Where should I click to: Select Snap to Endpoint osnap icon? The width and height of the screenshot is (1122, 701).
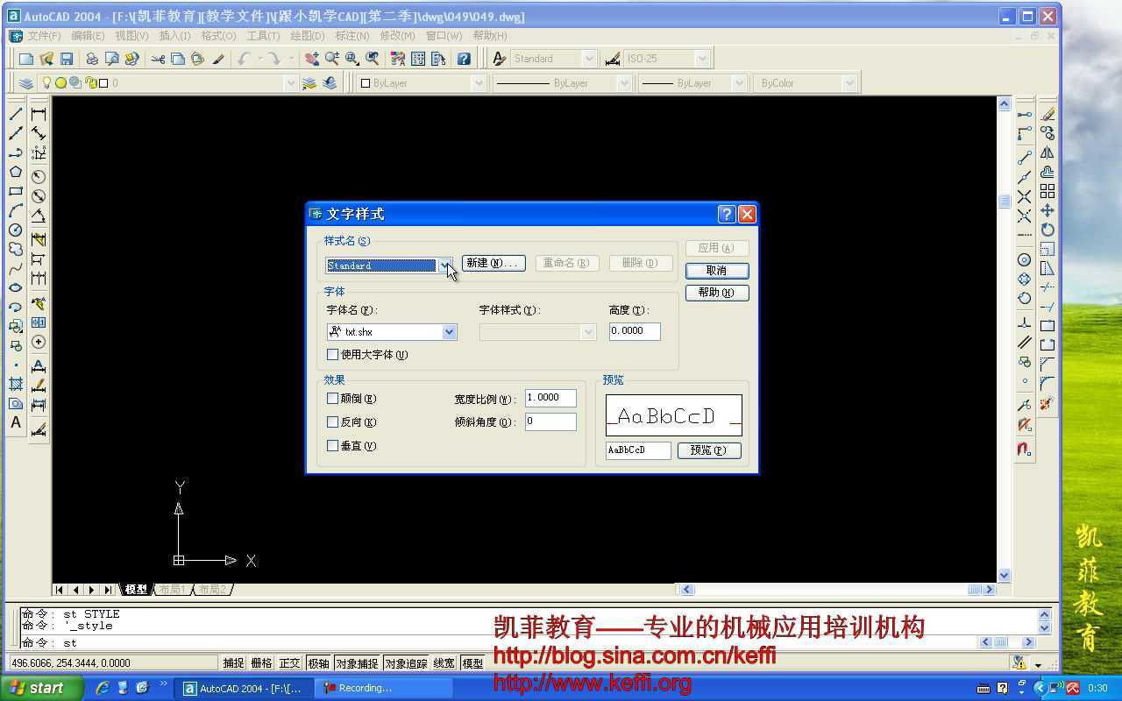1024,156
